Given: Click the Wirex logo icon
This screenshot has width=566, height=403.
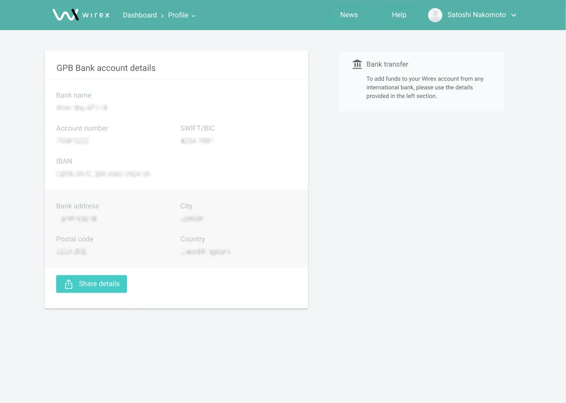Looking at the screenshot, I should point(66,14).
